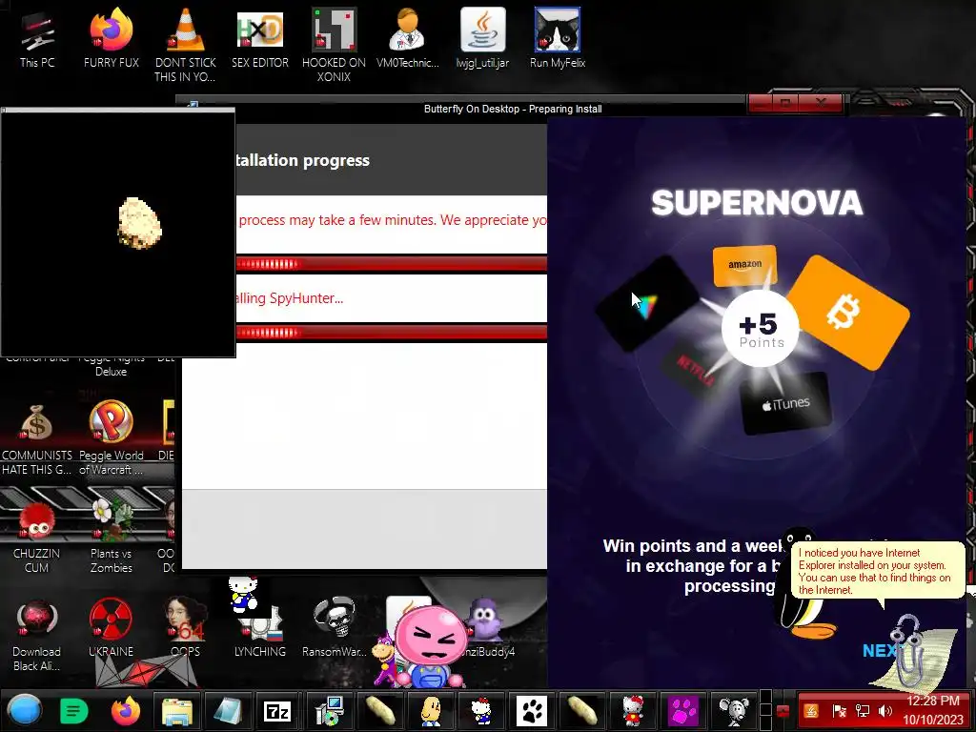
Task: Open Firefox from the taskbar
Action: click(125, 710)
